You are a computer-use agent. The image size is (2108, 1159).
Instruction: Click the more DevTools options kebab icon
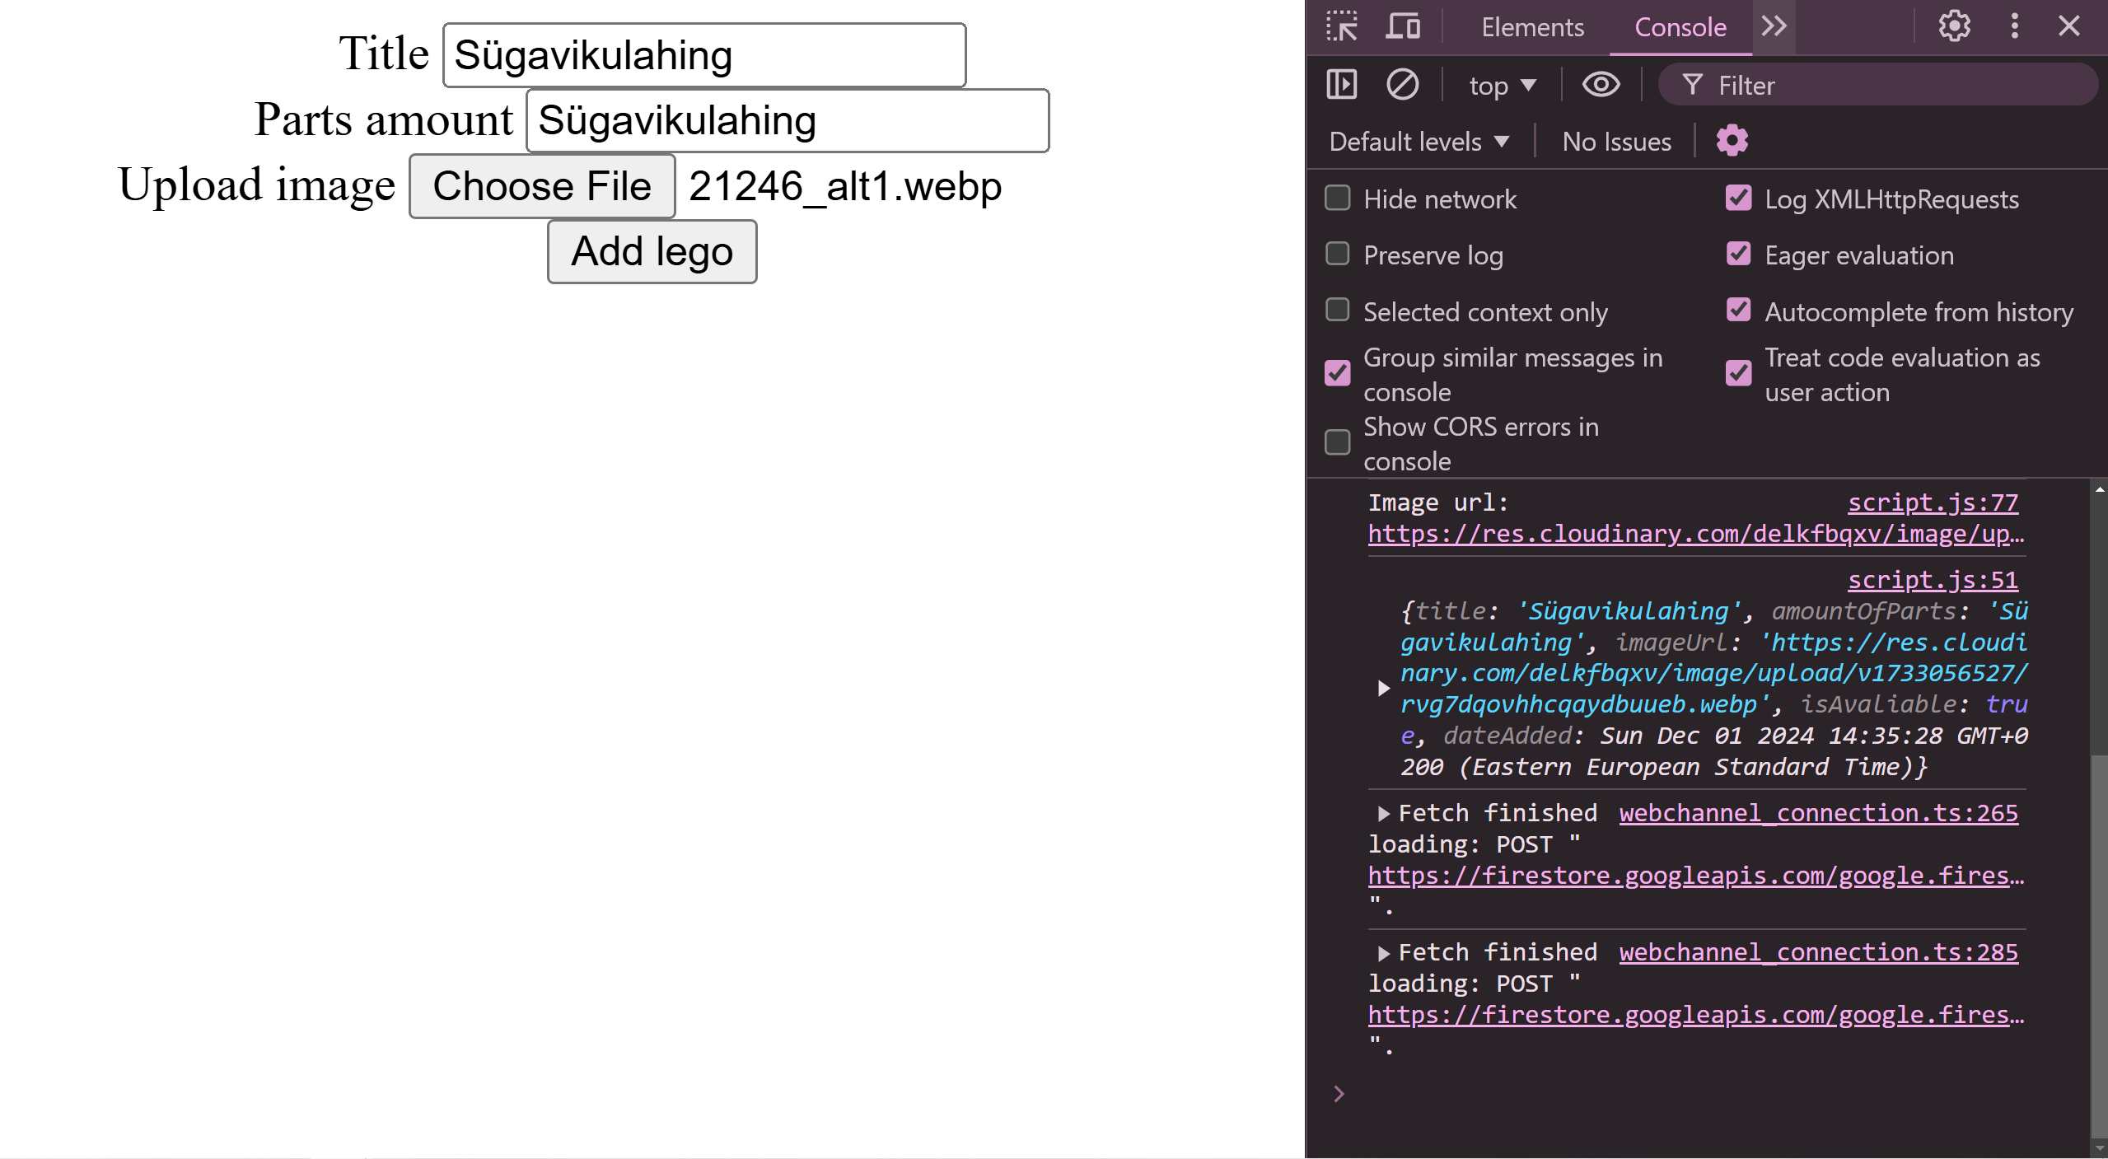[x=2014, y=26]
